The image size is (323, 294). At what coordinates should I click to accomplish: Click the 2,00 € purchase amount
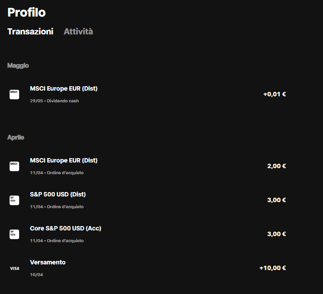(276, 166)
